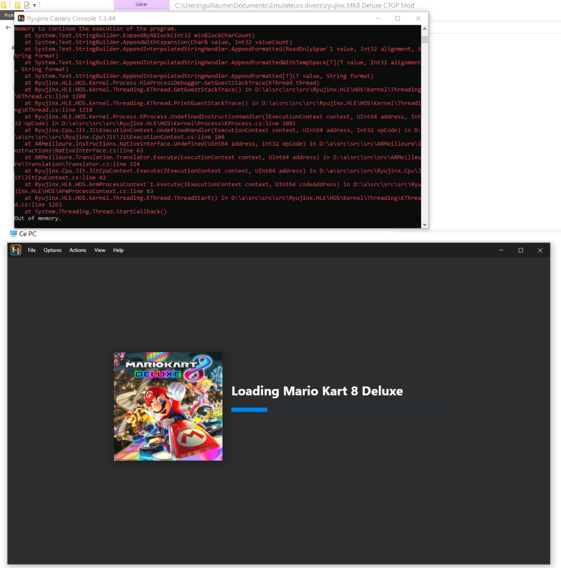Open the Help menu in Ryujinx
This screenshot has width=561, height=568.
(x=118, y=250)
